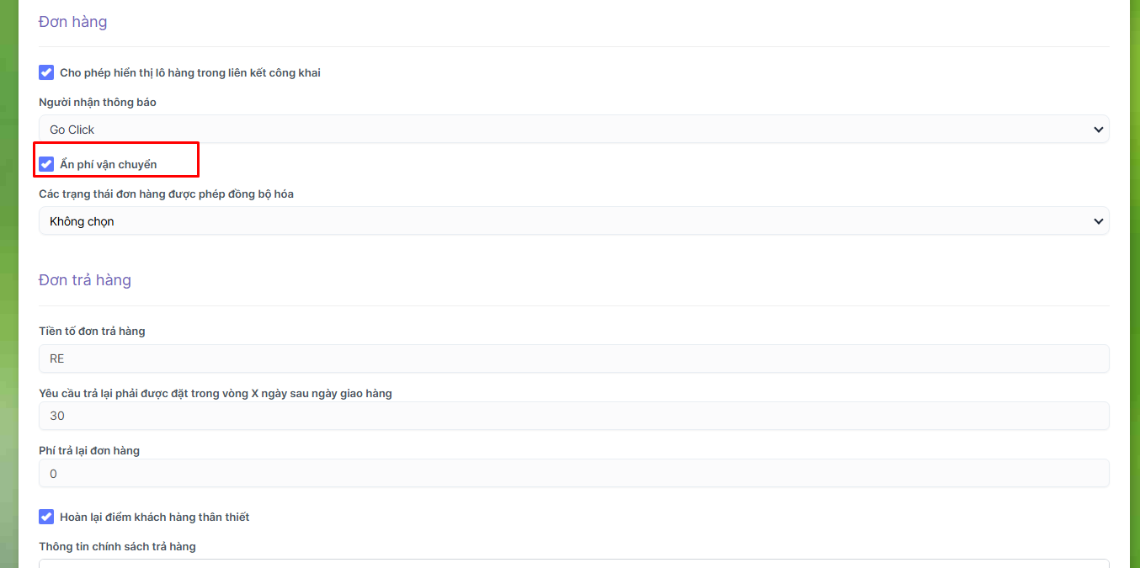Click the chevron arrow of 'Go Click' dropdown

(1098, 130)
